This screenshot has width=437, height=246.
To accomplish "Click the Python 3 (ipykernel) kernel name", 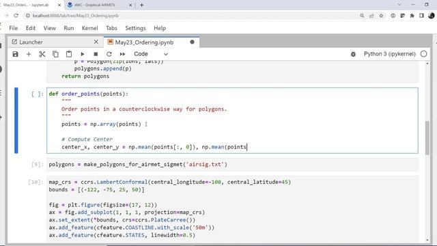I will pyautogui.click(x=390, y=54).
